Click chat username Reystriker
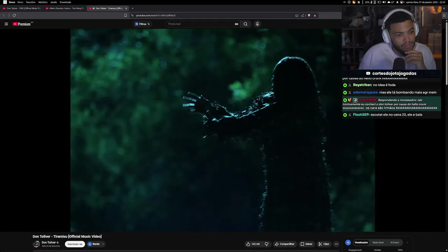The height and width of the screenshot is (252, 448). tap(362, 85)
